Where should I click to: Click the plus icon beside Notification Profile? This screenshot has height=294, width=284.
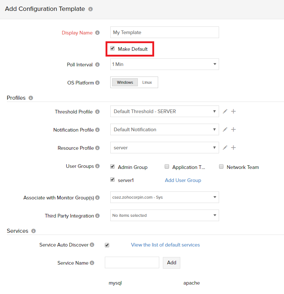233,129
